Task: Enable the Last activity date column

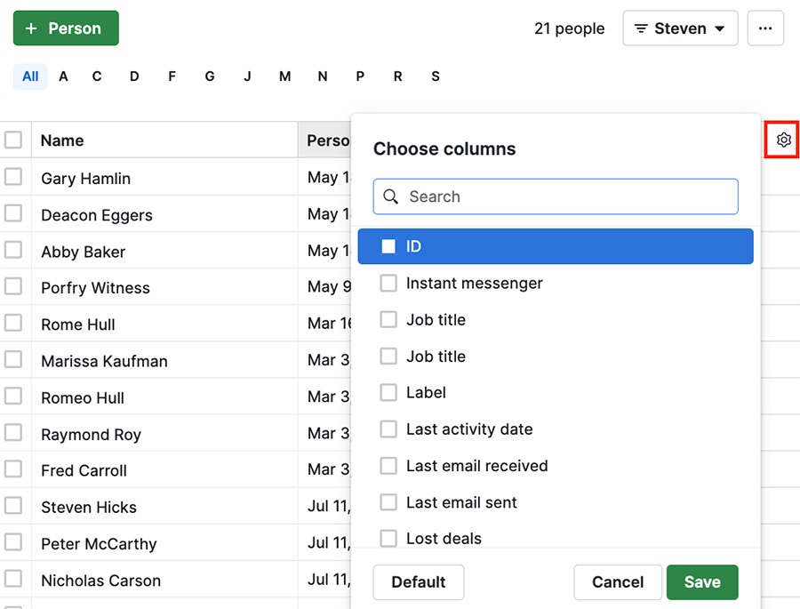Action: click(x=388, y=429)
